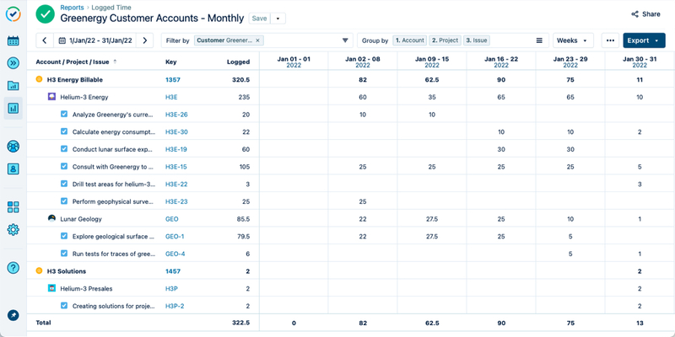
Task: Click the Reports chart icon in sidebar
Action: pyautogui.click(x=13, y=107)
